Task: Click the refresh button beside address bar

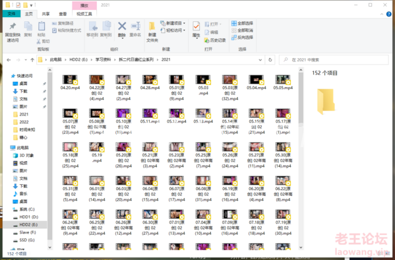Action: pyautogui.click(x=270, y=60)
